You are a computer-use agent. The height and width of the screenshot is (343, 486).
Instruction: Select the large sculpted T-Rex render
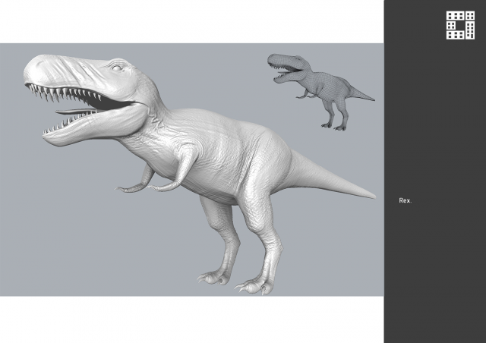click(200, 175)
